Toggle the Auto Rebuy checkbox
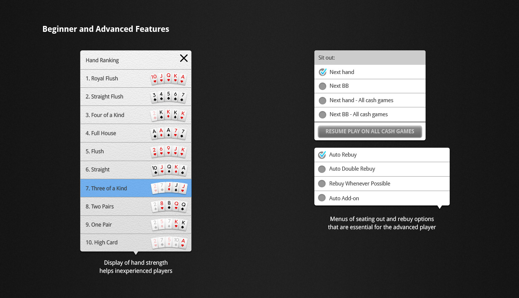Screen dimensions: 519x298 322,155
